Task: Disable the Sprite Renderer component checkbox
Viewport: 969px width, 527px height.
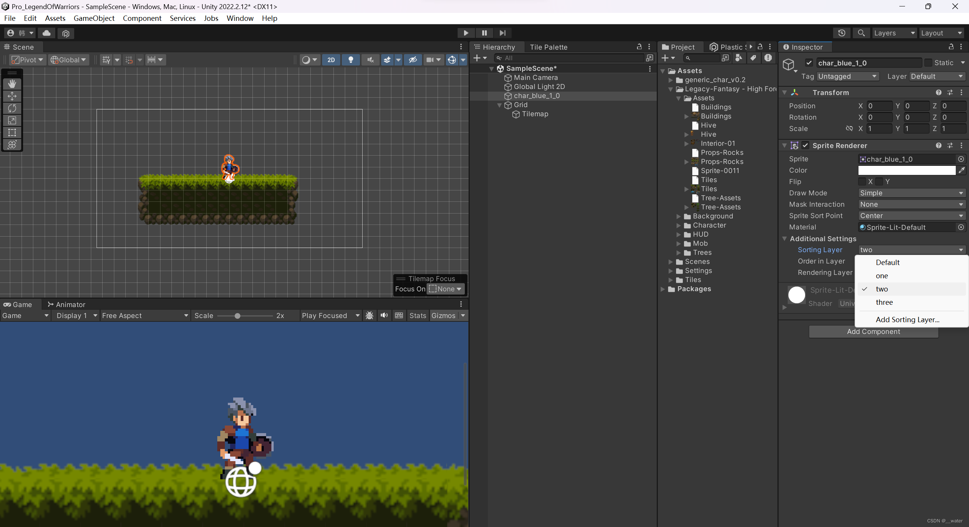Action: click(x=805, y=146)
